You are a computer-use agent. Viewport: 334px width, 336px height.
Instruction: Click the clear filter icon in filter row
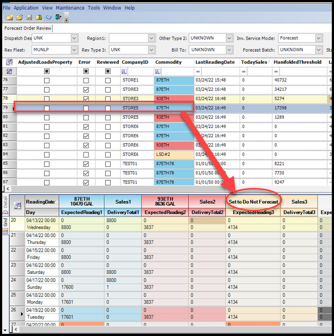click(9, 71)
